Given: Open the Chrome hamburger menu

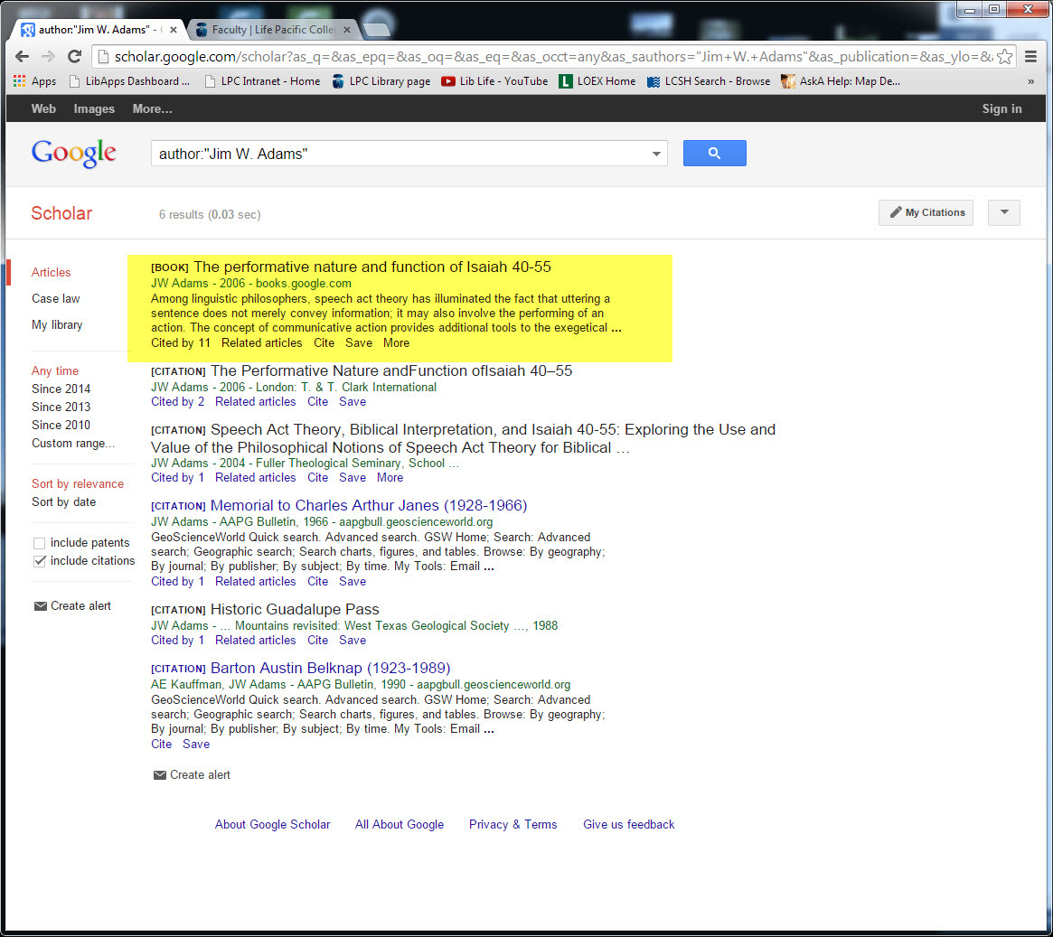Looking at the screenshot, I should [1030, 56].
